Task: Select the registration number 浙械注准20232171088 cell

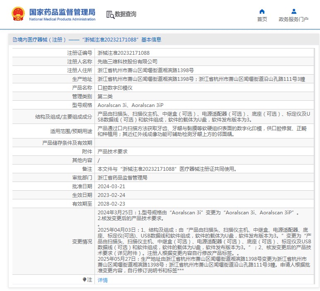Action: pyautogui.click(x=124, y=53)
